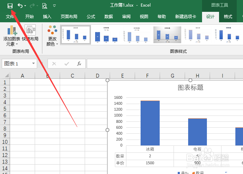Screen dimensions: 243x174
Task: Click the blue 冰箱 bar in chart
Action: click(x=150, y=123)
